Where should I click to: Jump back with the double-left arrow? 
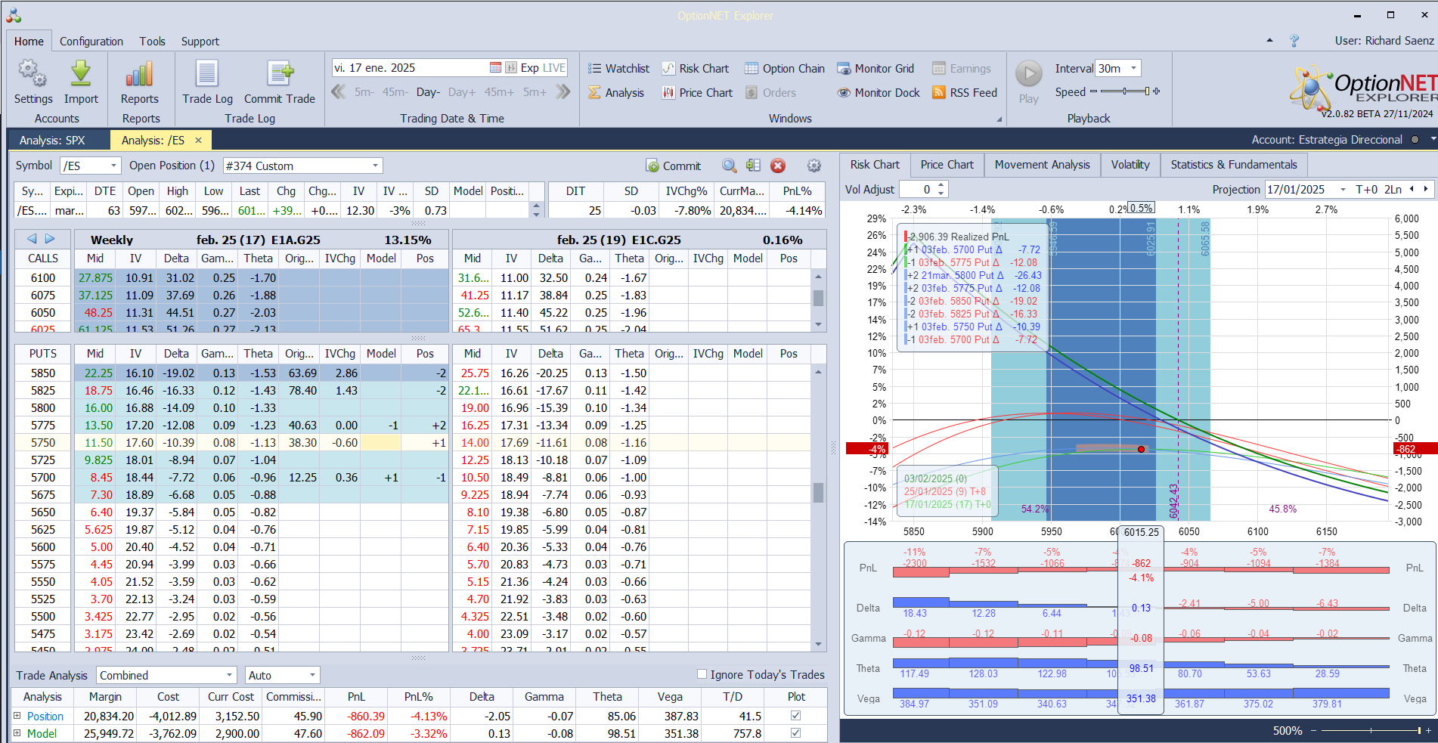click(x=339, y=92)
